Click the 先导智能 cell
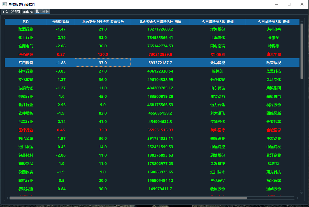 [x=218, y=63]
